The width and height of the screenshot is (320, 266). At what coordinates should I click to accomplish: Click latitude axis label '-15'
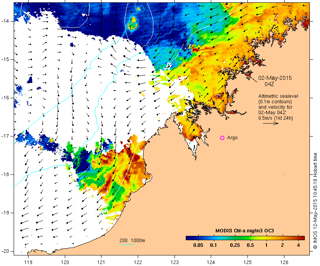pos(5,59)
